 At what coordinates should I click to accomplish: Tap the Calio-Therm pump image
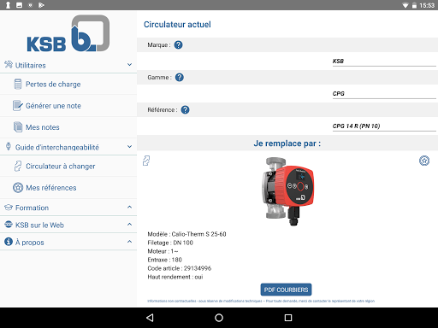click(x=287, y=191)
